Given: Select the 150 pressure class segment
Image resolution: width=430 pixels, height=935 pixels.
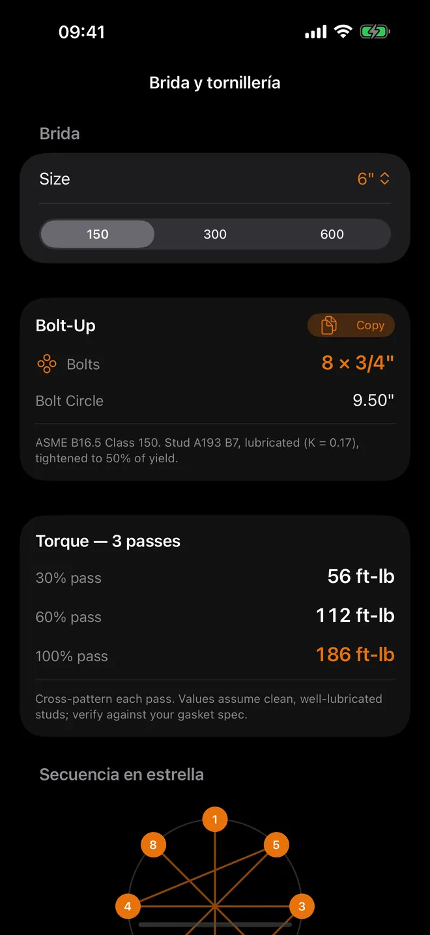Looking at the screenshot, I should click(98, 234).
